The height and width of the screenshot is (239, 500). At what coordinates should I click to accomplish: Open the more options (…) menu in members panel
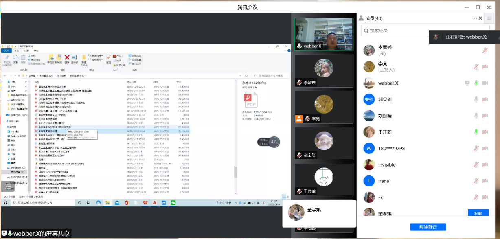pyautogui.click(x=475, y=18)
